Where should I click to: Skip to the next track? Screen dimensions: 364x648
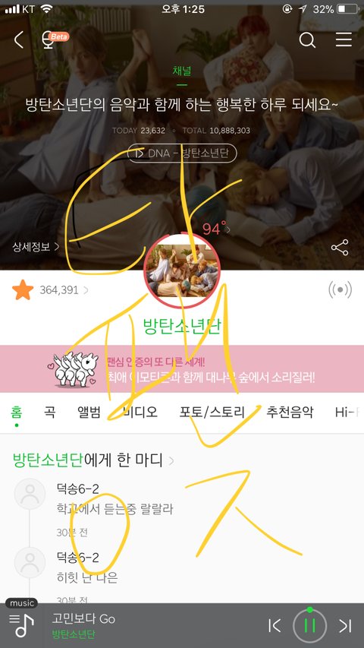pyautogui.click(x=345, y=626)
